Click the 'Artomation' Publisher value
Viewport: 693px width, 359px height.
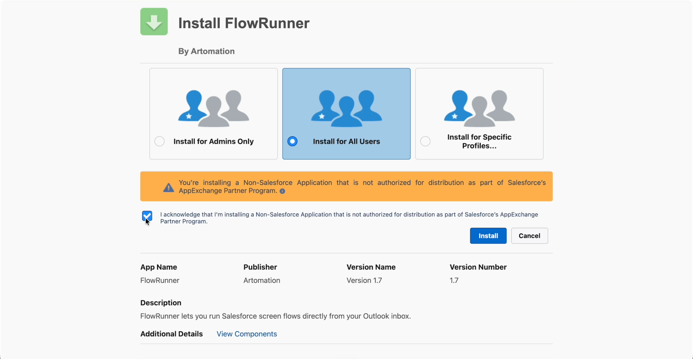coord(262,280)
